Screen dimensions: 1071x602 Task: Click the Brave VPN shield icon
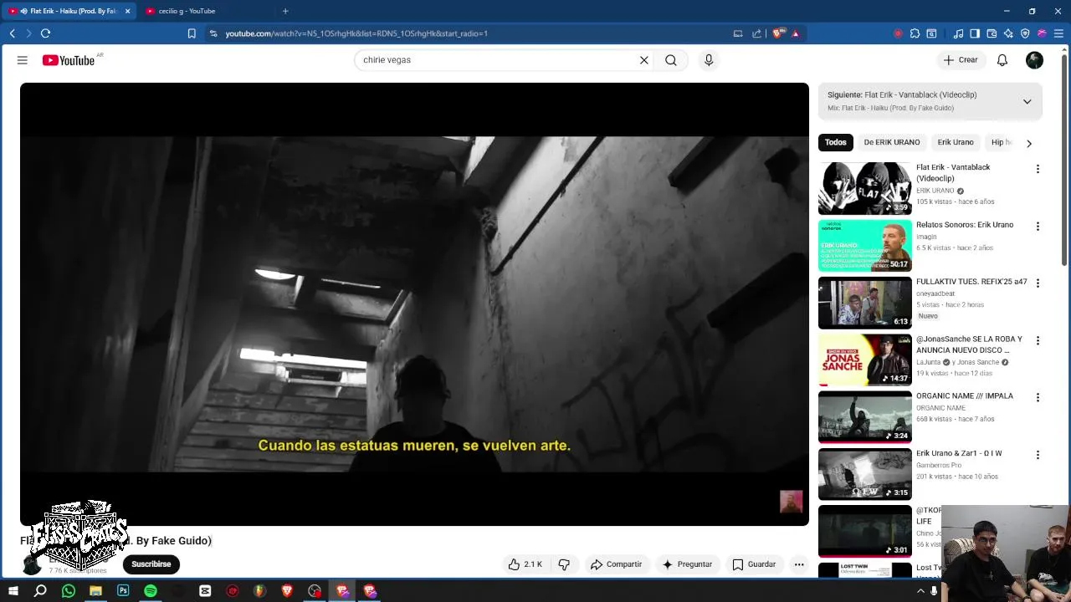1025,33
